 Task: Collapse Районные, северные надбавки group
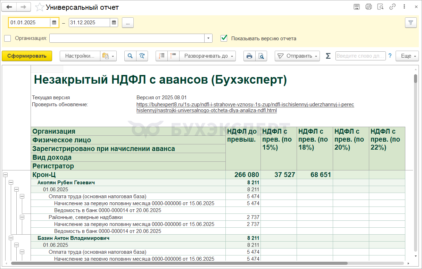tap(22, 217)
